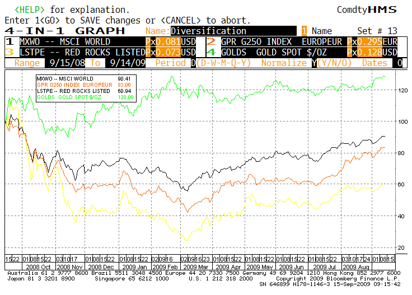Click the Dates label
412x295 pixels.
[374, 63]
